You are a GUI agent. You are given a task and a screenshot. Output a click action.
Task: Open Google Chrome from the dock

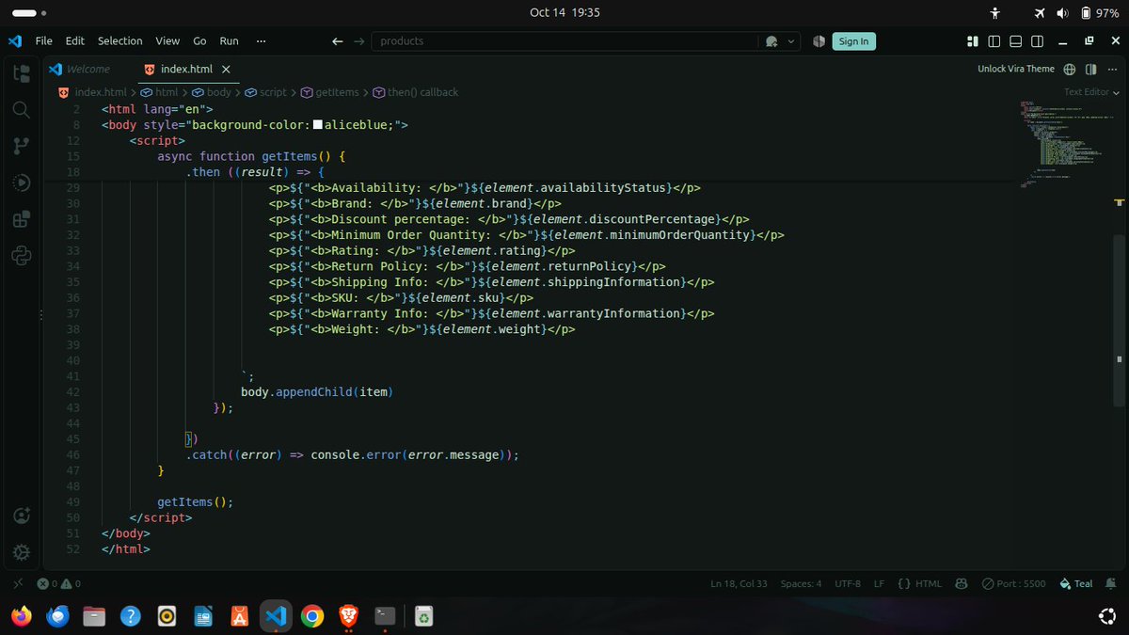312,616
